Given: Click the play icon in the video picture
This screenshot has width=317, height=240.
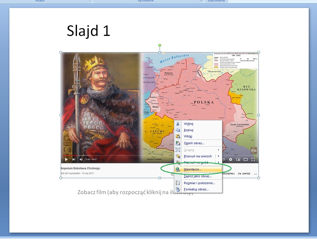Looking at the screenshot, I should click(66, 160).
